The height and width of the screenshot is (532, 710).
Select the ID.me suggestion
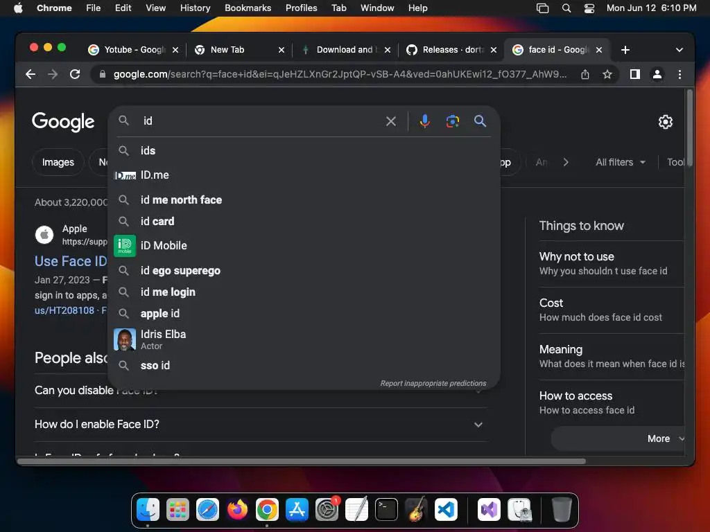(x=304, y=175)
